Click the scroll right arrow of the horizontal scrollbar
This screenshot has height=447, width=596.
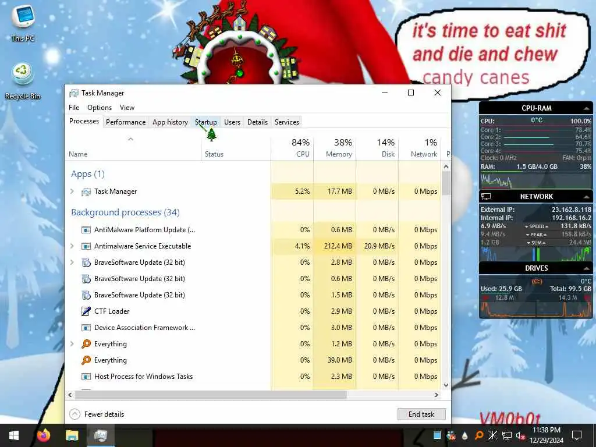pyautogui.click(x=437, y=395)
